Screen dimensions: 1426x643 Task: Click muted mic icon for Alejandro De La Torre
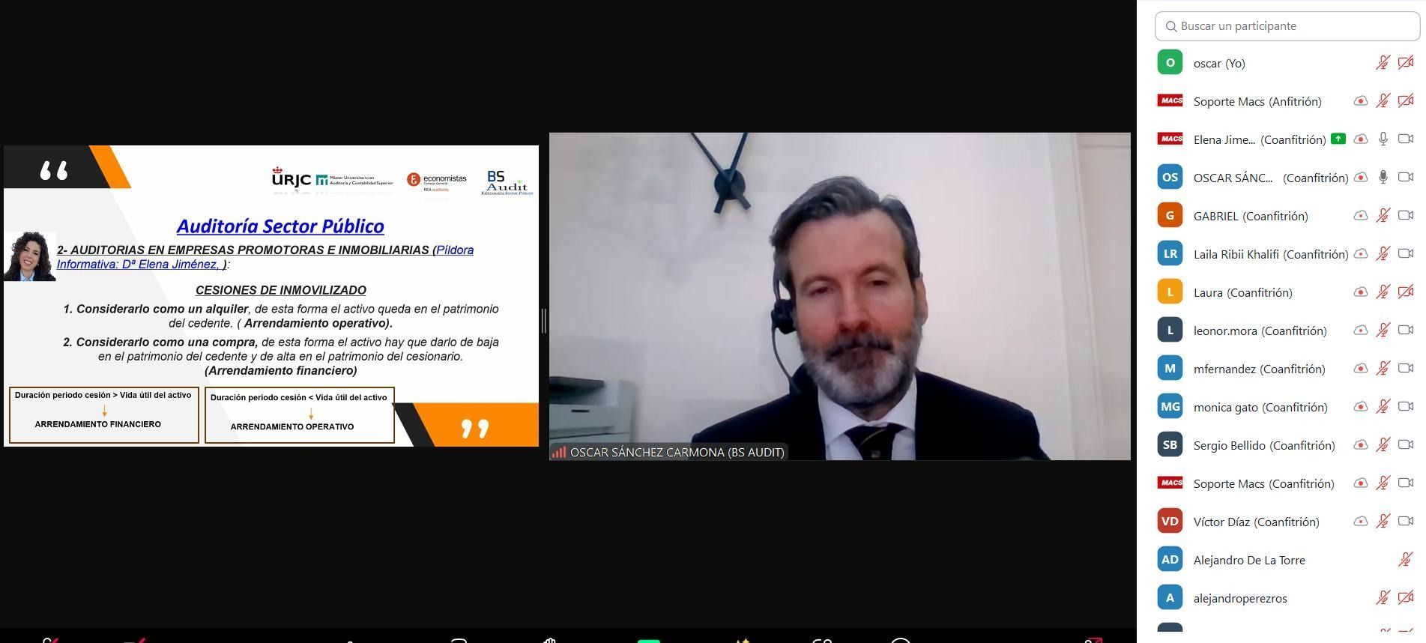[x=1406, y=560]
